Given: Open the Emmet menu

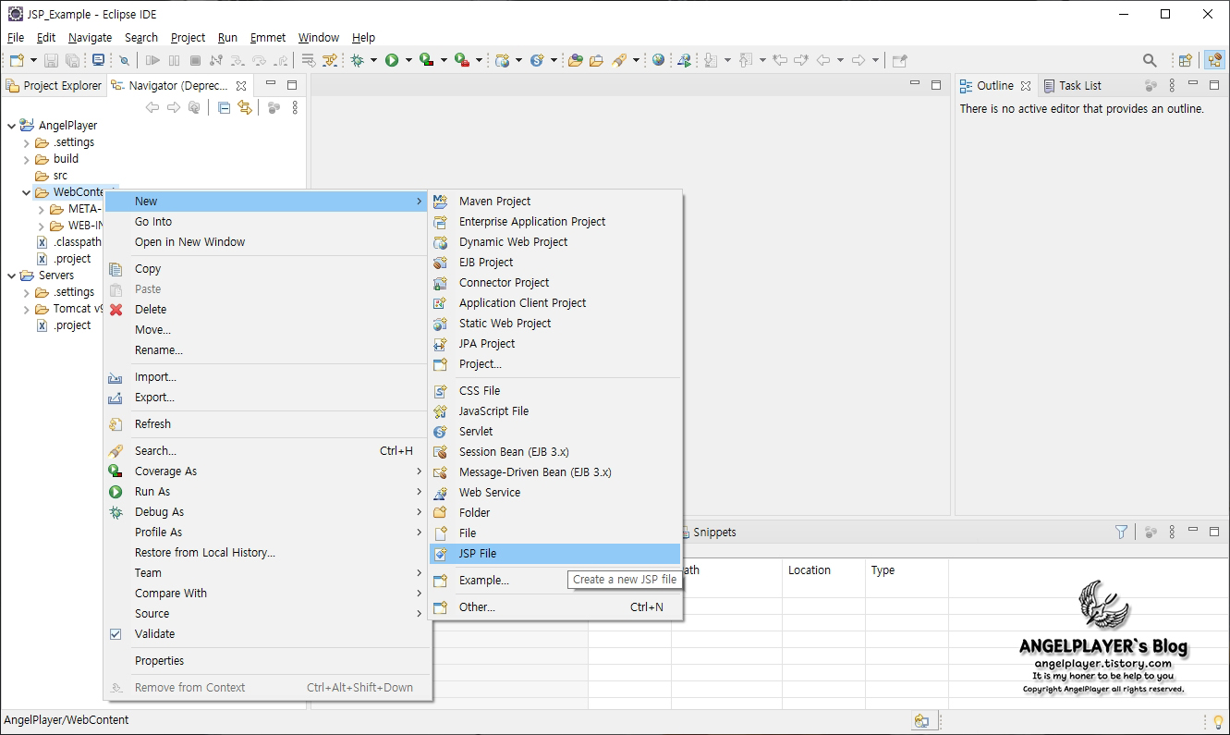Looking at the screenshot, I should [x=268, y=38].
